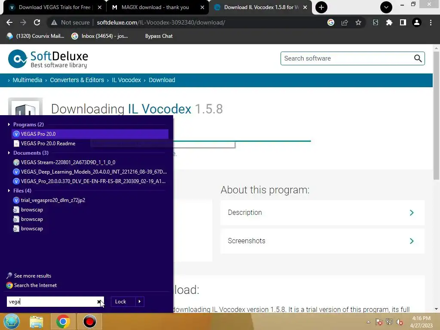Open the Inbox (34654) bookmark
The image size is (440, 330).
coord(100,36)
